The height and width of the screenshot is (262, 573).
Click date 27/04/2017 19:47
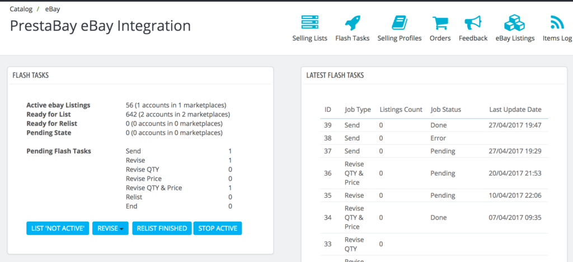[515, 125]
